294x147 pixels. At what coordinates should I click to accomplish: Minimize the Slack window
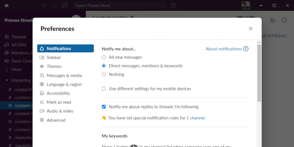coord(261,5)
